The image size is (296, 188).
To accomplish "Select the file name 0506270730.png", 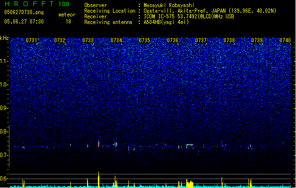I will [x=24, y=12].
